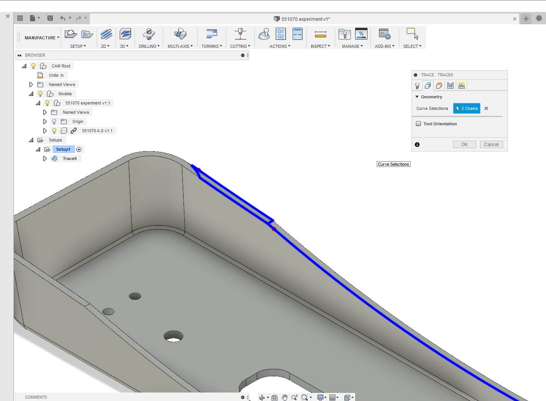This screenshot has height=401, width=546.
Task: Click OK in the Trace dialog
Action: 464,145
